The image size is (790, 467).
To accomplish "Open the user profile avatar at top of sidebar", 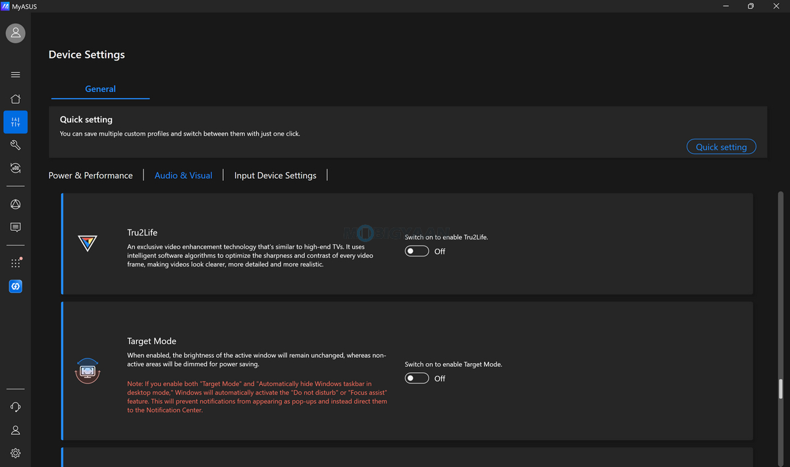I will coord(16,34).
